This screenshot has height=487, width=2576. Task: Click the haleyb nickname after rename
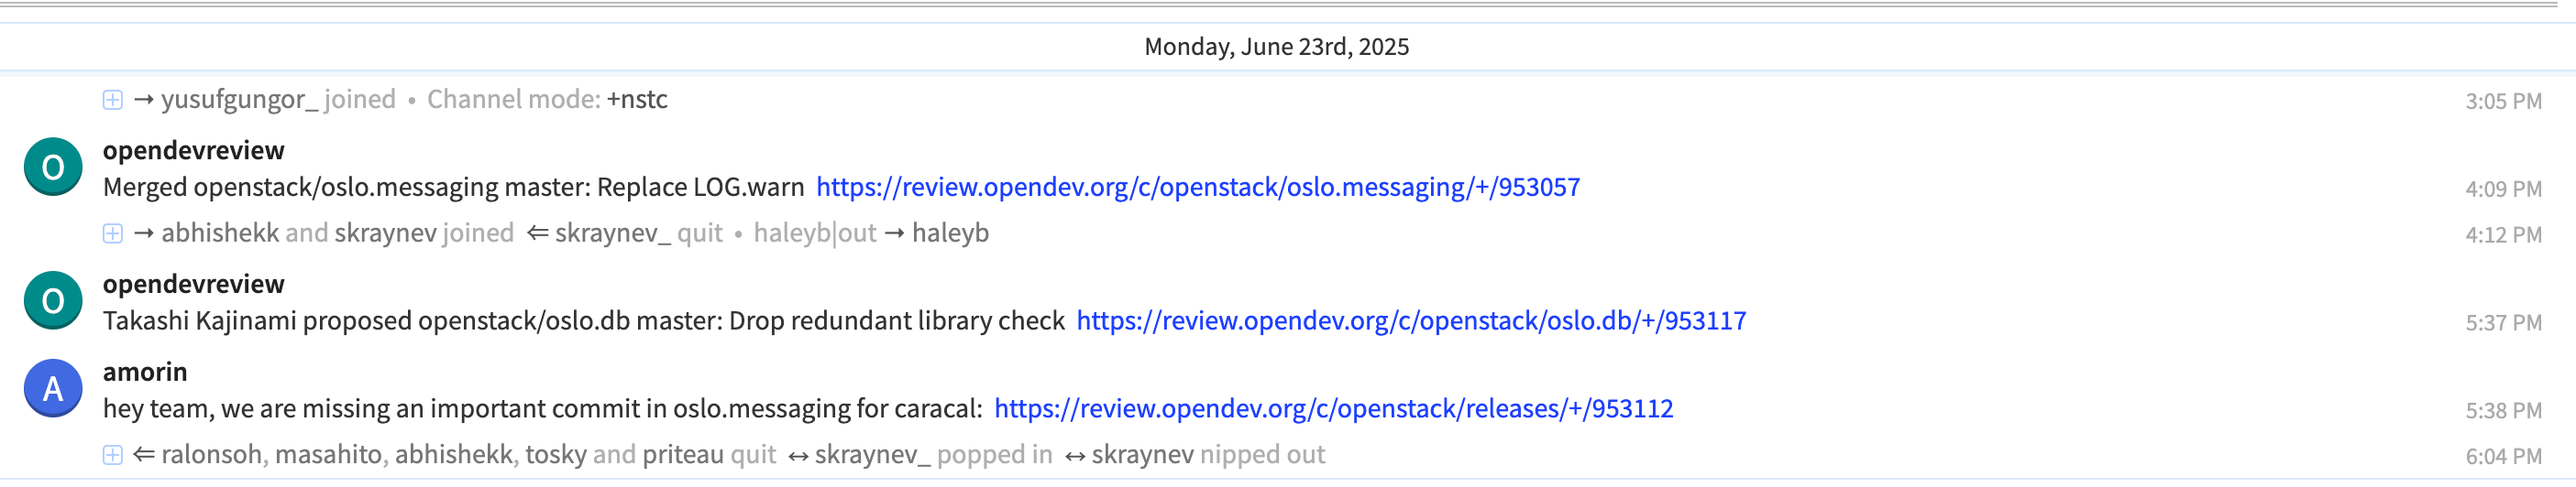[950, 233]
